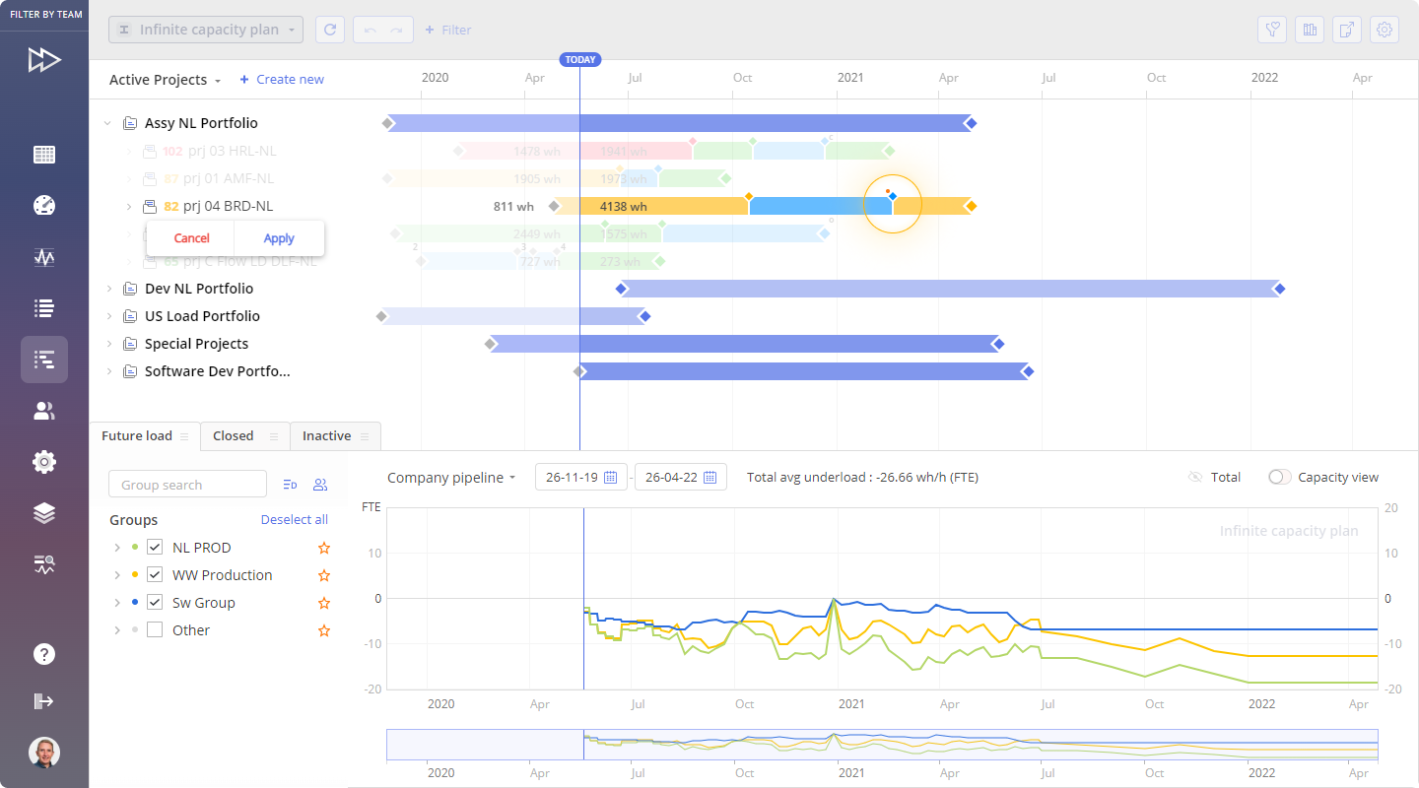Click the layers stack icon in sidebar
This screenshot has height=788, width=1419.
(43, 513)
